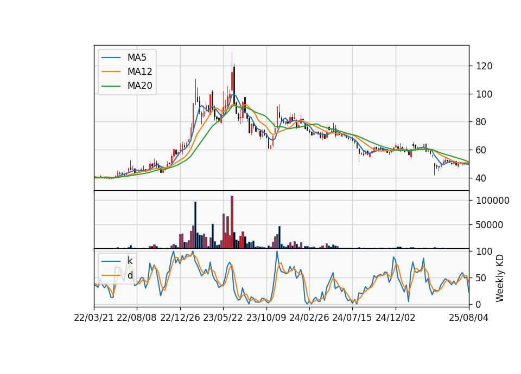
Task: Click the MA20 legend label
Action: coord(139,86)
